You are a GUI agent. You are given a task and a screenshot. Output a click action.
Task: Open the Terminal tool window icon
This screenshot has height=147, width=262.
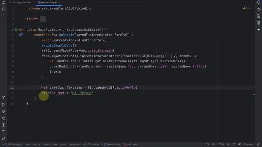[3, 131]
